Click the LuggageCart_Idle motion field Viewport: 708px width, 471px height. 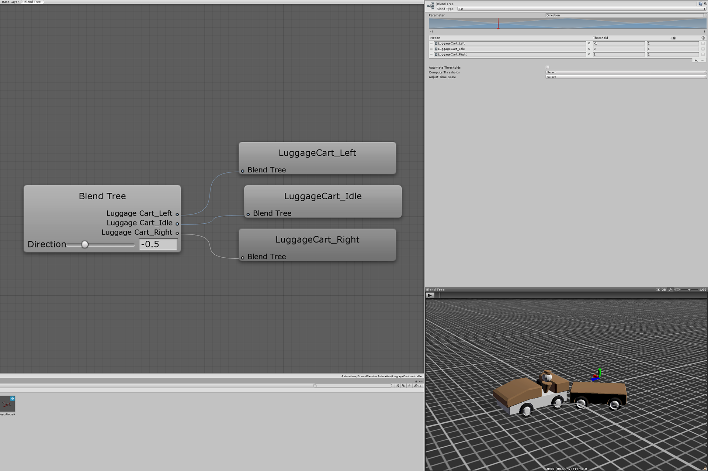[x=510, y=49]
